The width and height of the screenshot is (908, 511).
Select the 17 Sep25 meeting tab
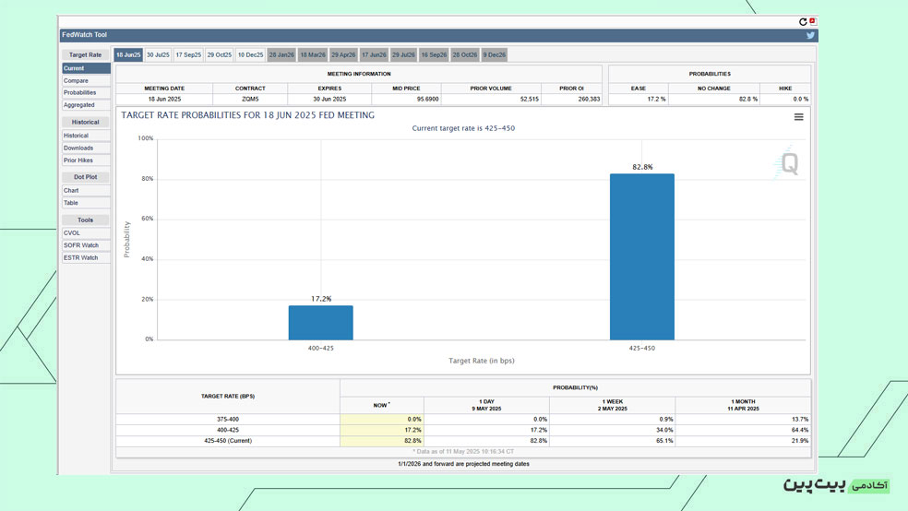(x=188, y=55)
